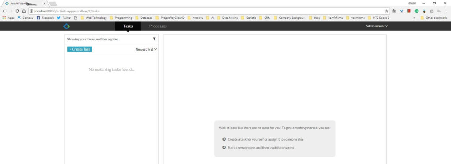
Task: Click the green Grammarly extension icon
Action: click(417, 11)
